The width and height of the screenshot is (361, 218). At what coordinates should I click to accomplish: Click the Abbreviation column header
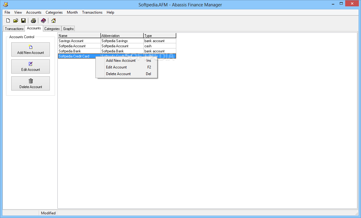point(122,35)
